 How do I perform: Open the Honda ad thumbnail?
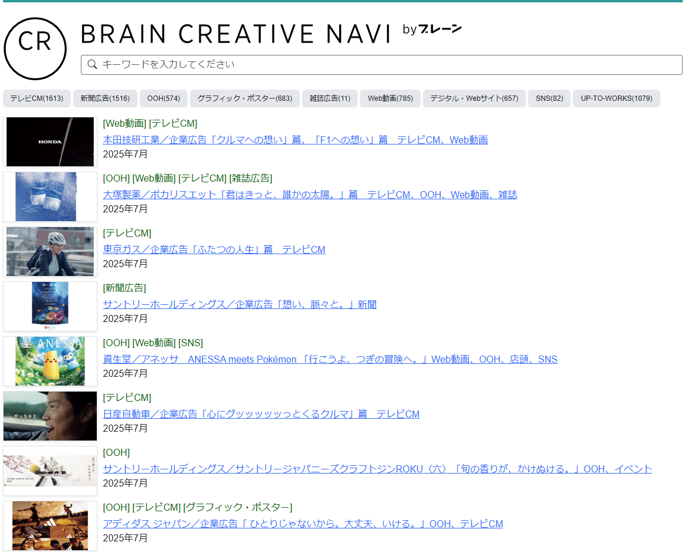[x=50, y=142]
